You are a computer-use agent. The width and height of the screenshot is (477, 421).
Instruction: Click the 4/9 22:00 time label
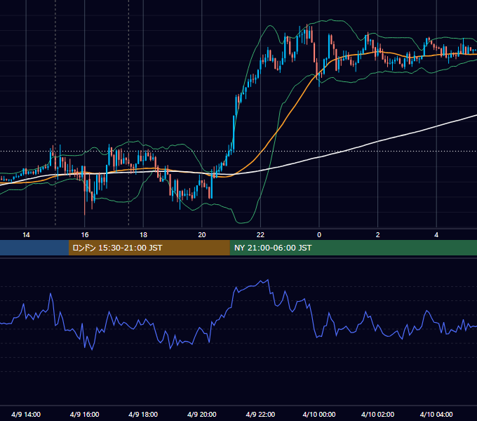[x=260, y=414]
